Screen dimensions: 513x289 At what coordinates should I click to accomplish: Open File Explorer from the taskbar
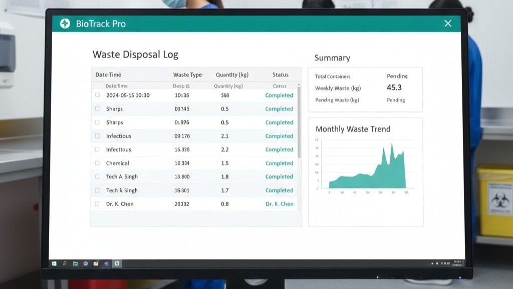tap(75, 263)
